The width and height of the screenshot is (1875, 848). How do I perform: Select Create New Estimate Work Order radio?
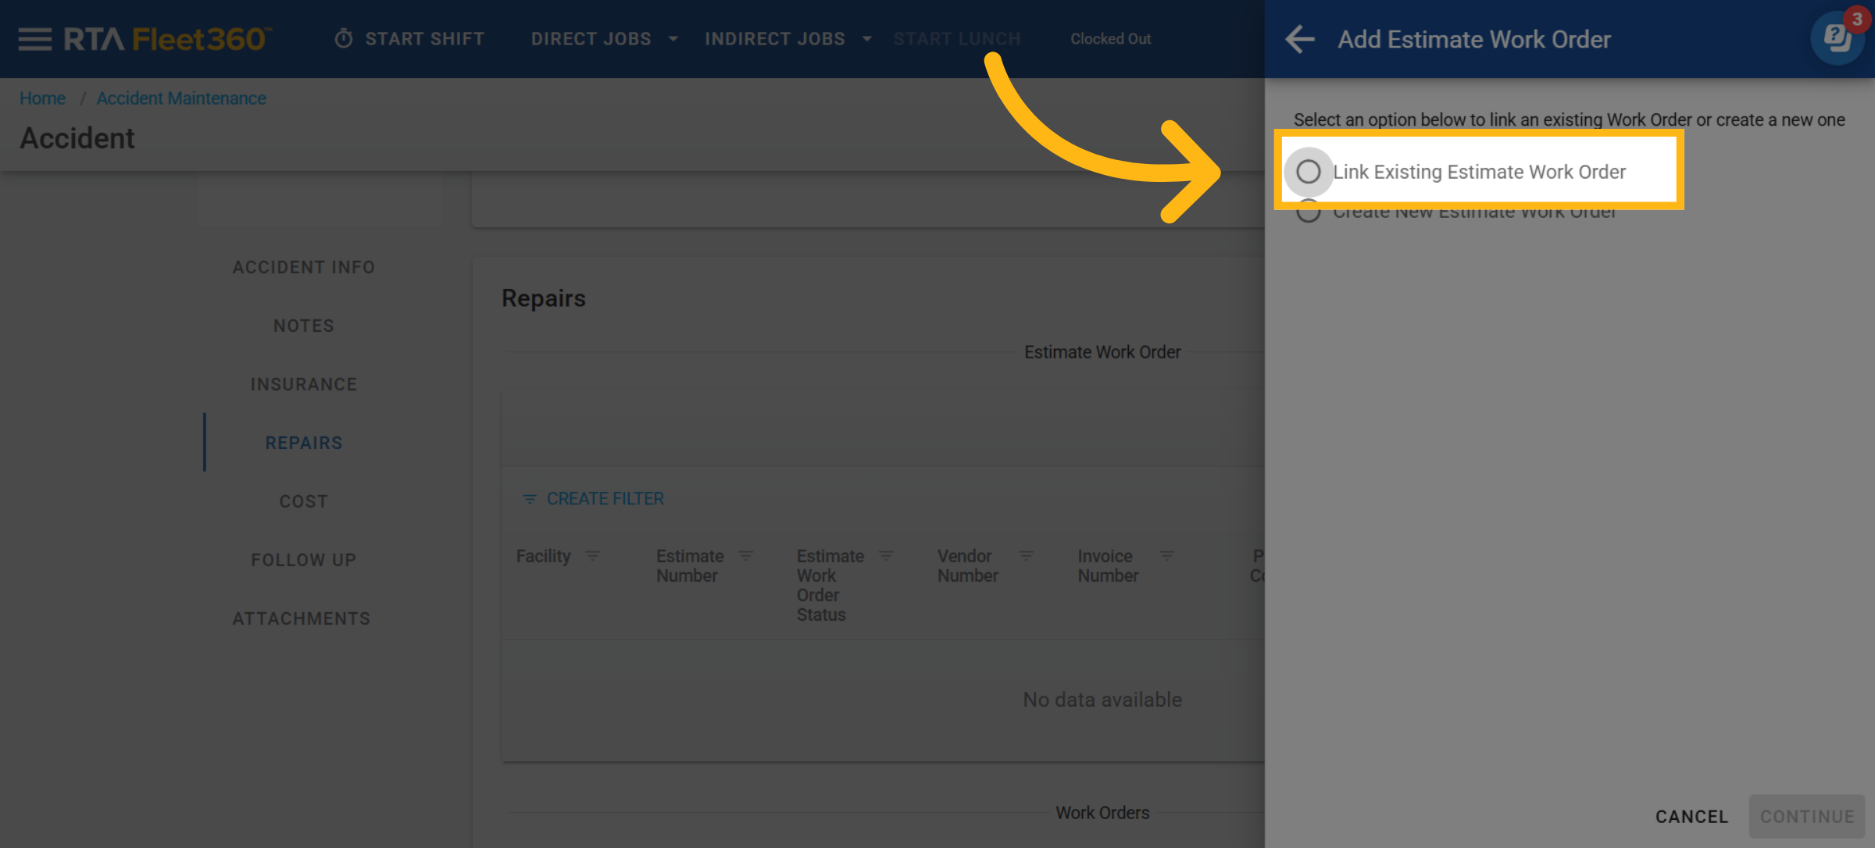[1309, 214]
